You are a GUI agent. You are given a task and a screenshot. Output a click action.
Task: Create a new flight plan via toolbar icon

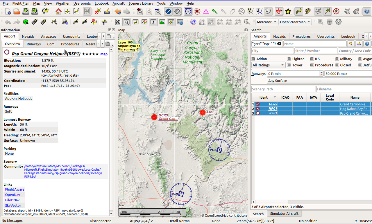8,12
